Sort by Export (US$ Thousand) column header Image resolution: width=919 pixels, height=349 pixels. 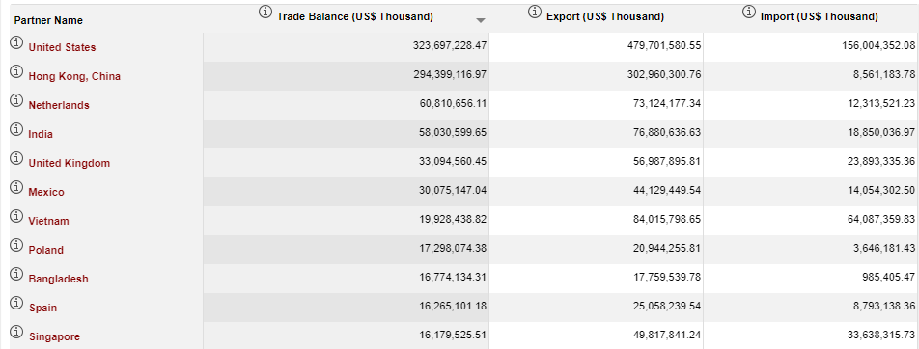click(605, 17)
